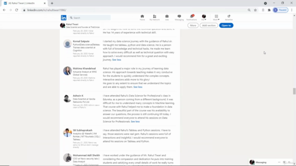The height and width of the screenshot is (166, 296).
Task: Collapse Komal Satpute's recommendation with See less
Action: [117, 60]
